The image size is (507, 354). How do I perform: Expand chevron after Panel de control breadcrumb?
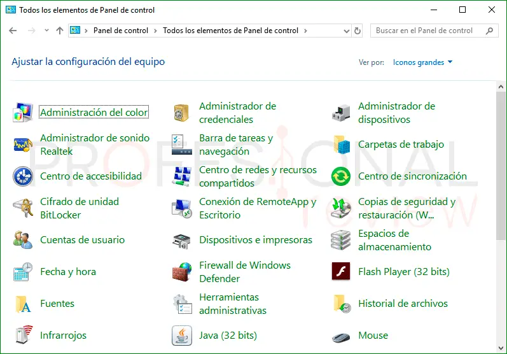coord(155,31)
